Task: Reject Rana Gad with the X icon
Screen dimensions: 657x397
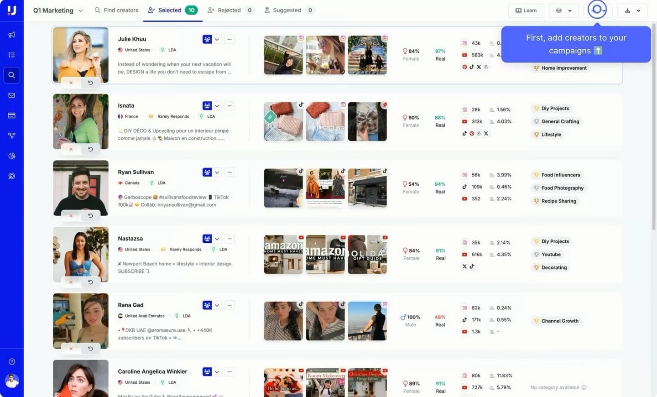Action: (71, 349)
